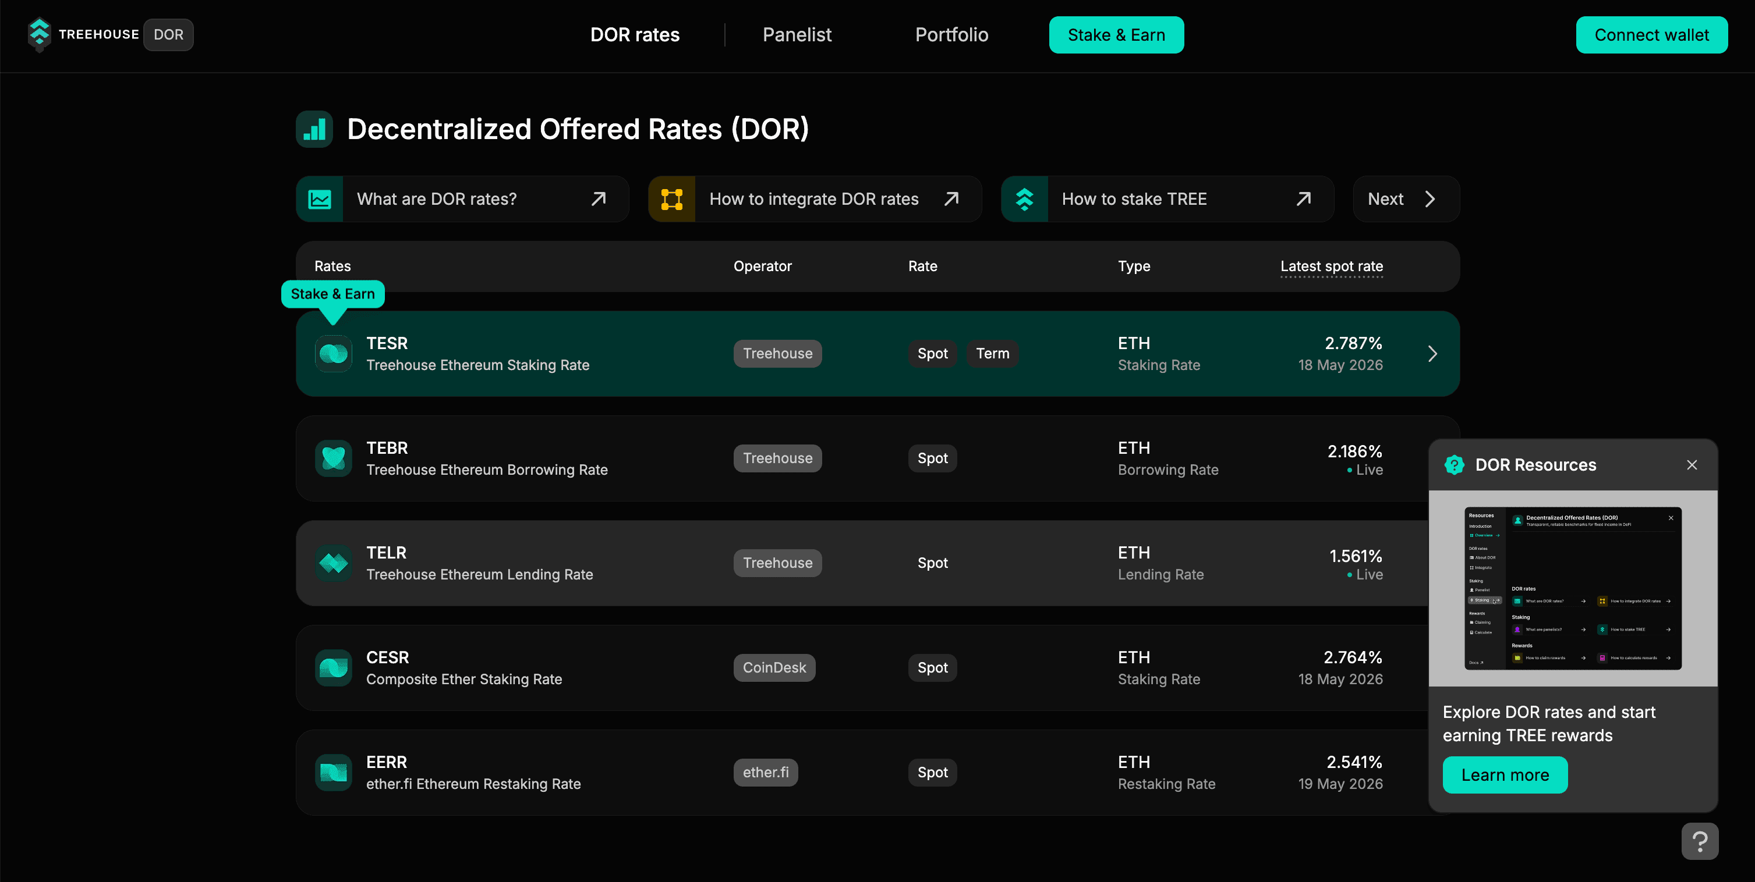Click the Treehouse logo icon
The width and height of the screenshot is (1755, 882).
pyautogui.click(x=40, y=35)
